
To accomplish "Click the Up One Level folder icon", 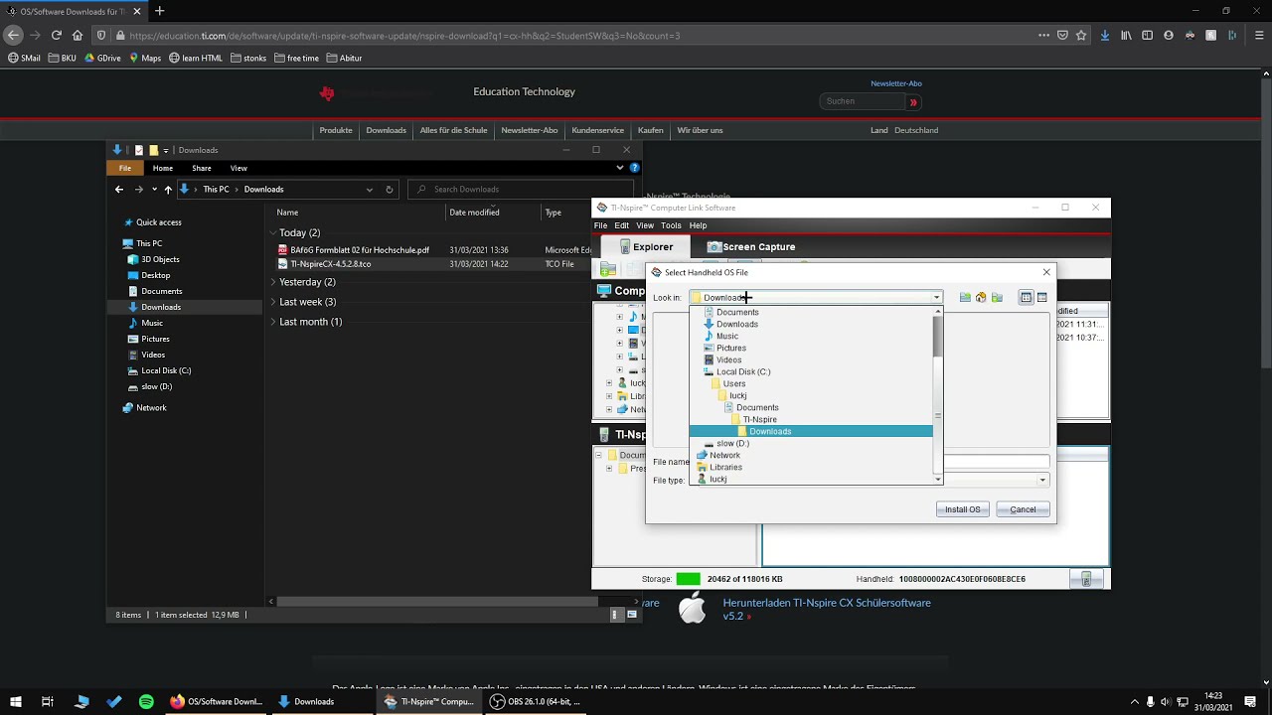I will tap(964, 297).
